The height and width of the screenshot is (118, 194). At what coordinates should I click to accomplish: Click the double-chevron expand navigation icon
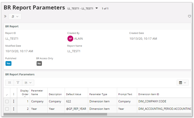tap(5, 16)
